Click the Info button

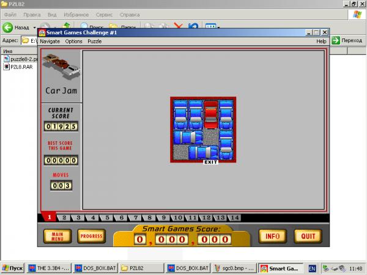[273, 236]
